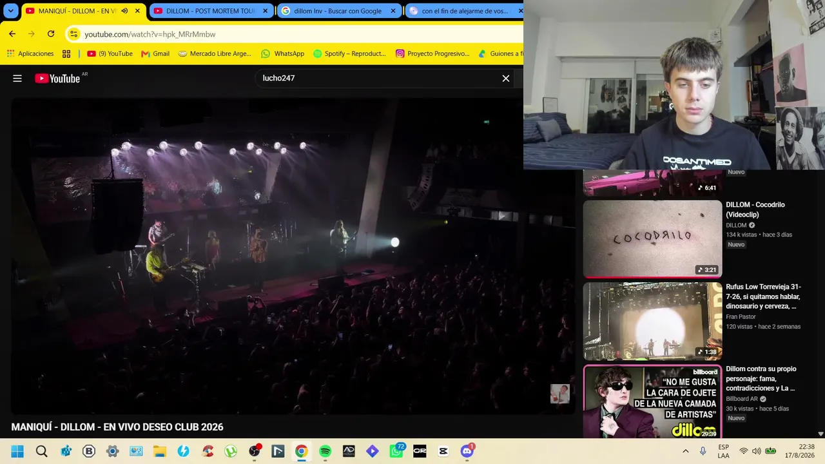
Task: Open the Spotify bookmark
Action: (x=349, y=53)
